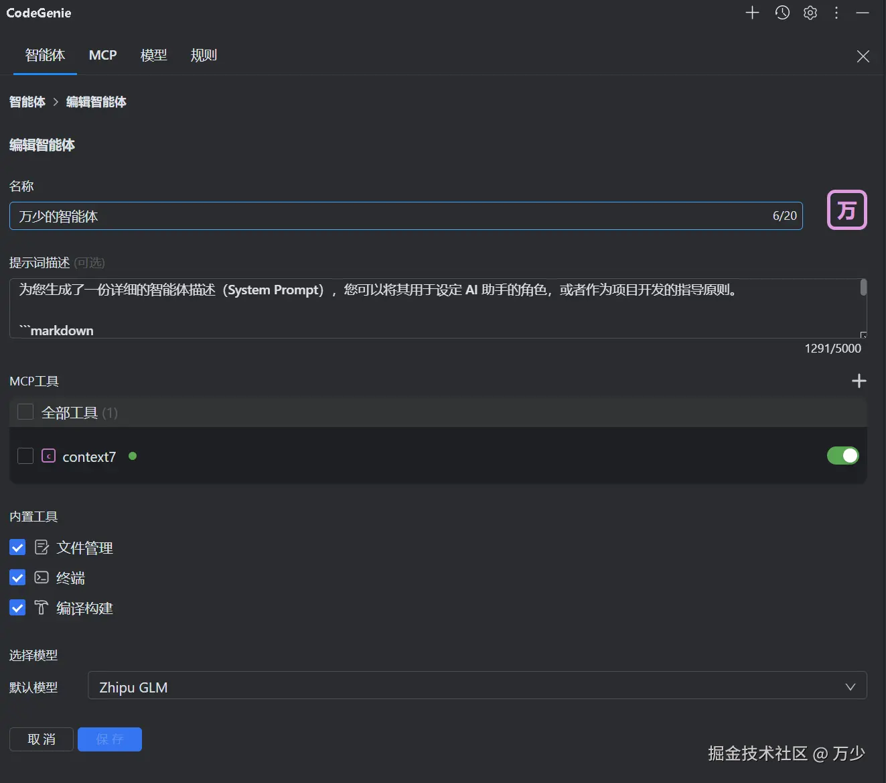Click the prompt description scrollbar thumb
The height and width of the screenshot is (783, 886).
(863, 288)
